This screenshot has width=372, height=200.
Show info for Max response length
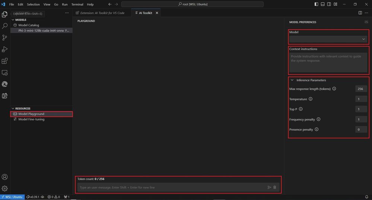(x=334, y=89)
